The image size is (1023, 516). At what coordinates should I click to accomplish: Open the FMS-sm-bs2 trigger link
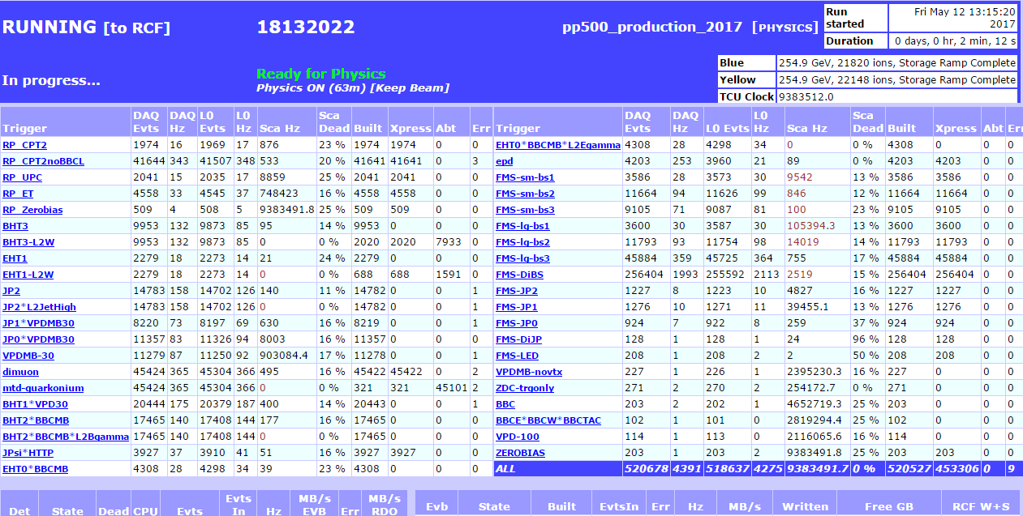pos(525,194)
